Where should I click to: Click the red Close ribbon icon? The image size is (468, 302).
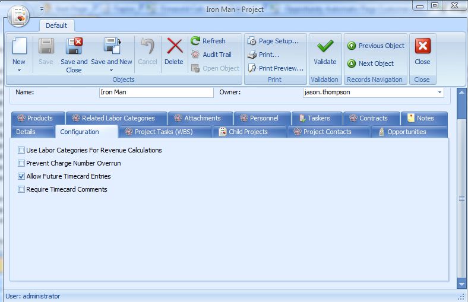click(x=423, y=46)
